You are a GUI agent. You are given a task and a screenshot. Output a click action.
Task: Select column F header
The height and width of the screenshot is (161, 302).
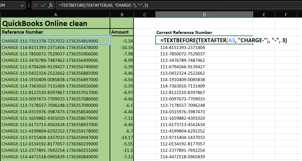286,14
